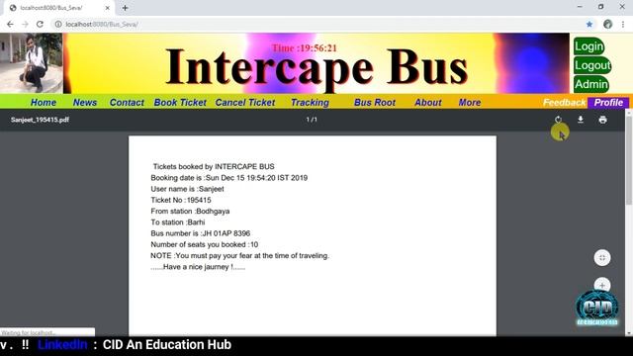633x356 pixels.
Task: Focus the address bar URL
Action: tap(102, 24)
